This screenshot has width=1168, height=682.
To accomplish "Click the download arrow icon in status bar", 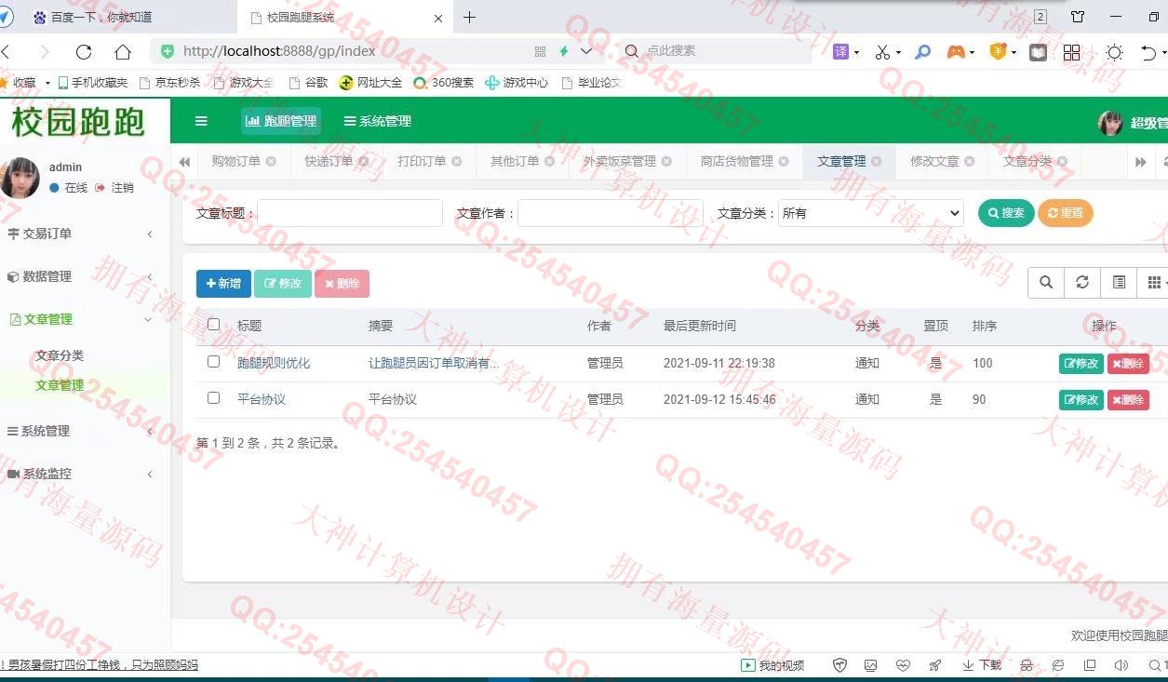I will (x=968, y=665).
